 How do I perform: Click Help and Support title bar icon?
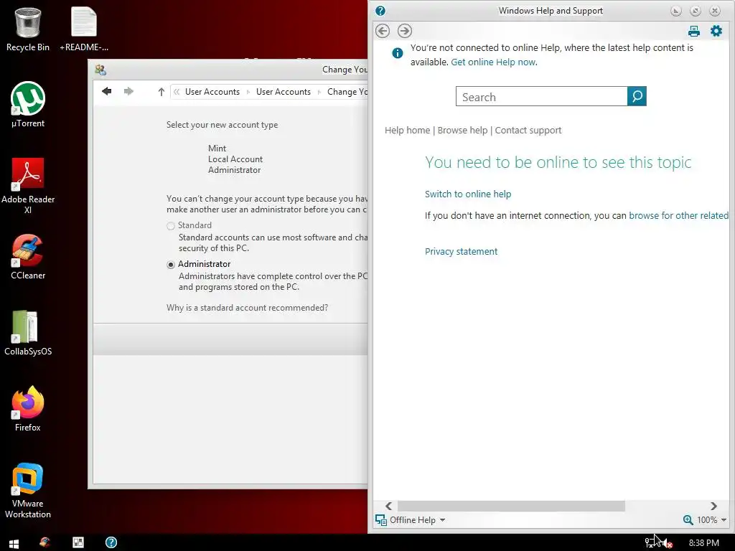[x=380, y=11]
